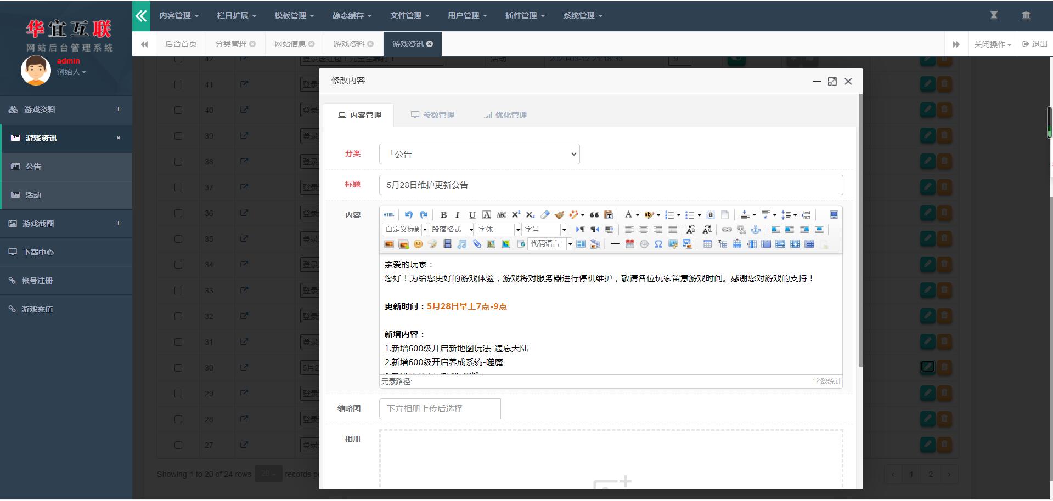
Task: Switch to the 优化管理 tab
Action: [x=505, y=115]
